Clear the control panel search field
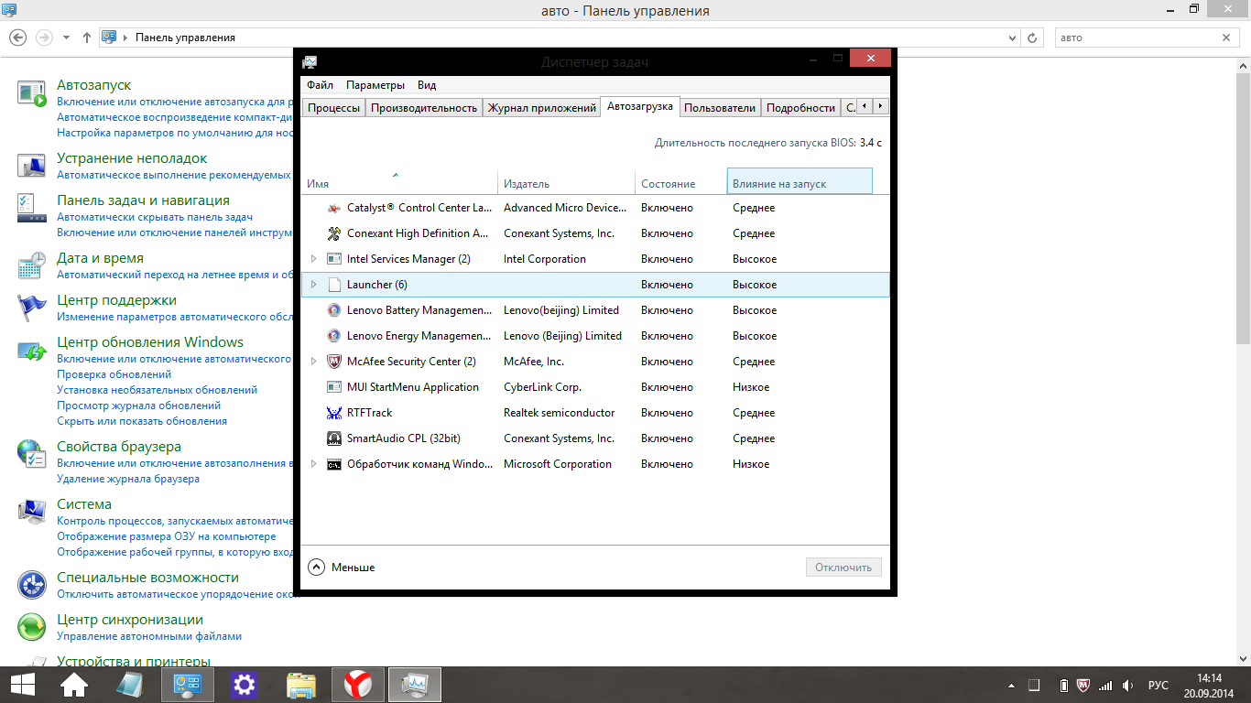The image size is (1251, 703). pos(1226,38)
